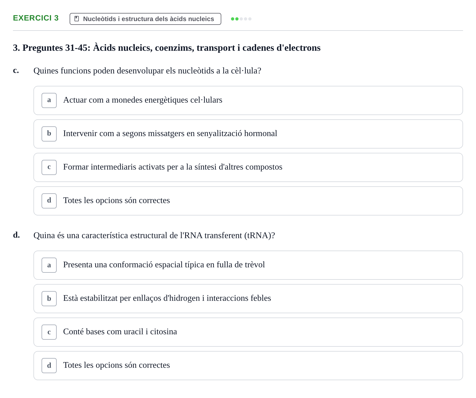
Task: Click the difficulty dots progress indicator
Action: click(x=241, y=19)
